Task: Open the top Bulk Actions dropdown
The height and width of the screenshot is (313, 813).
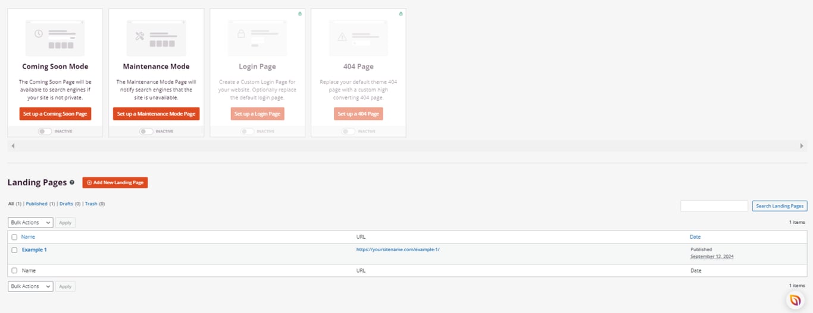Action: (x=30, y=223)
